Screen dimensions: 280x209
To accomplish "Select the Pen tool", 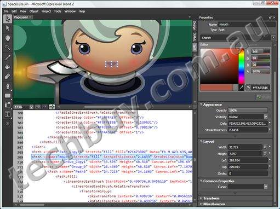I will pos(8,86).
